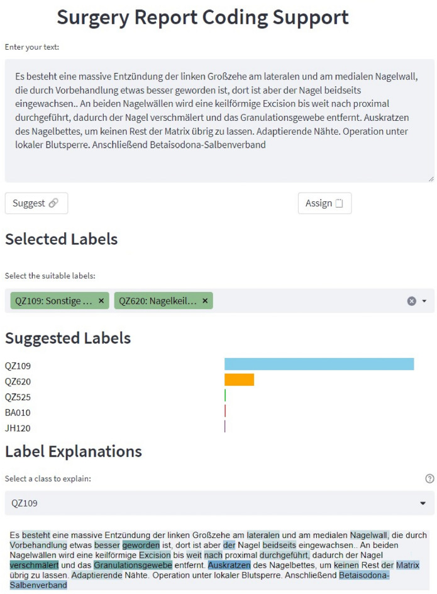Image resolution: width=437 pixels, height=594 pixels.
Task: Click the help question mark icon
Action: [429, 478]
